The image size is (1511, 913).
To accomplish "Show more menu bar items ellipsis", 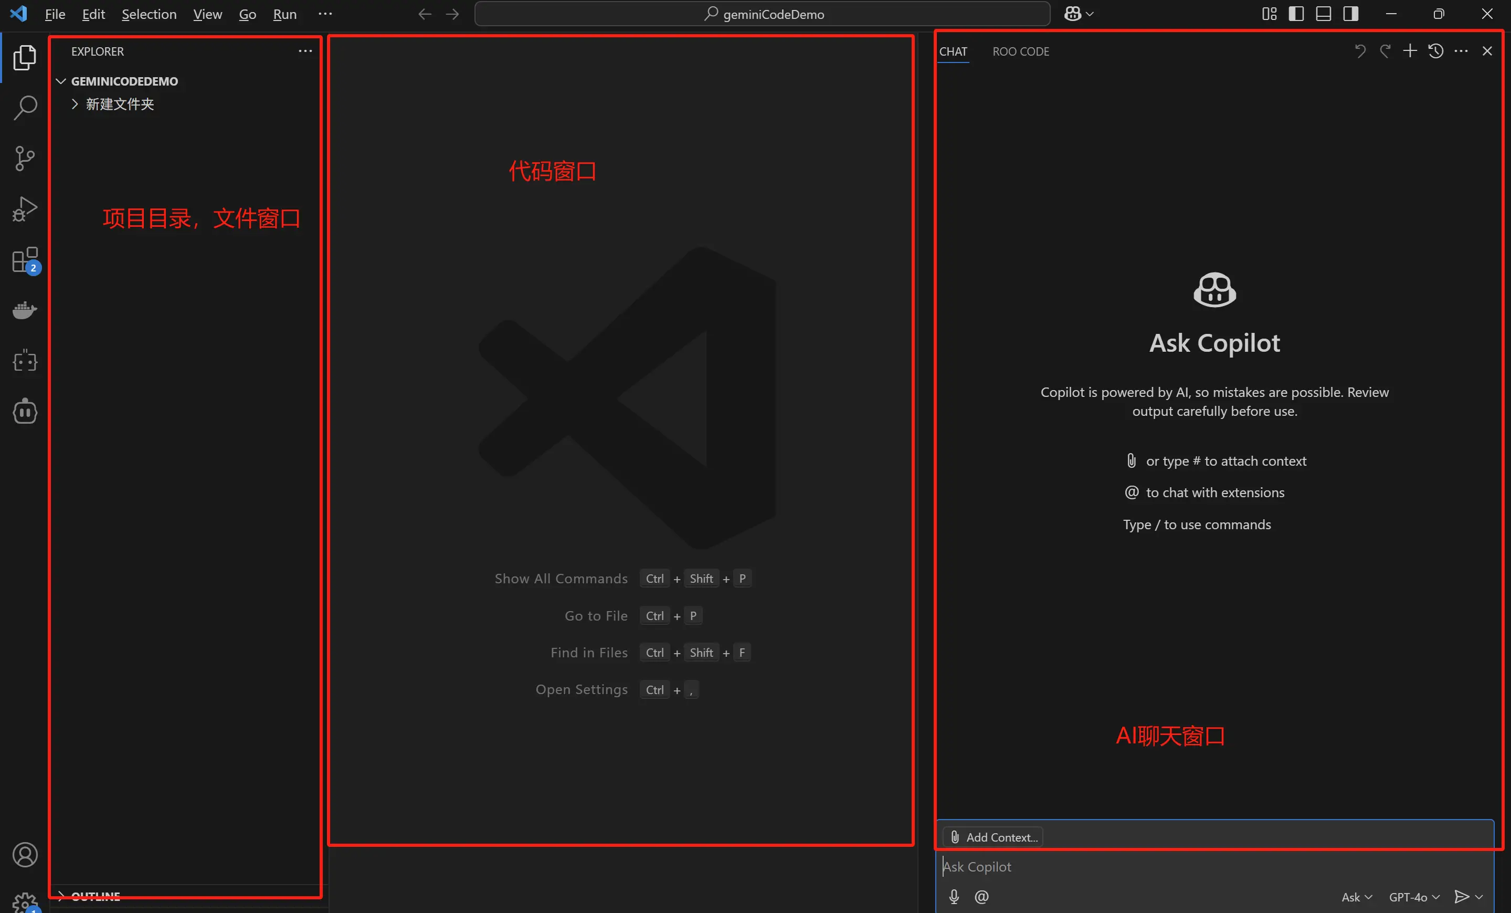I will 325,14.
